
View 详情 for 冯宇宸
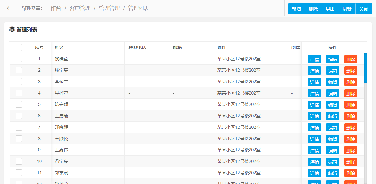point(314,162)
